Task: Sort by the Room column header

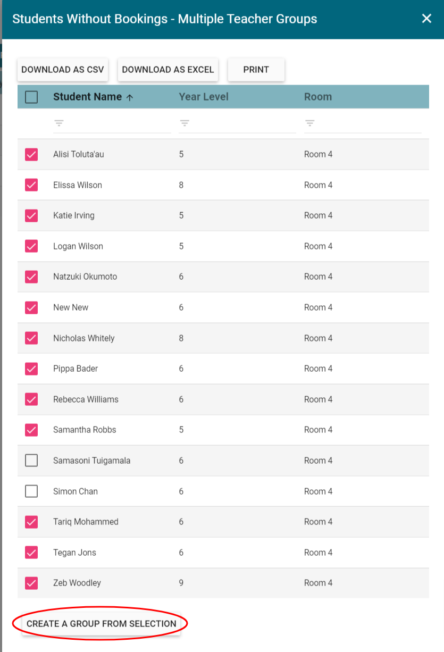Action: (318, 97)
